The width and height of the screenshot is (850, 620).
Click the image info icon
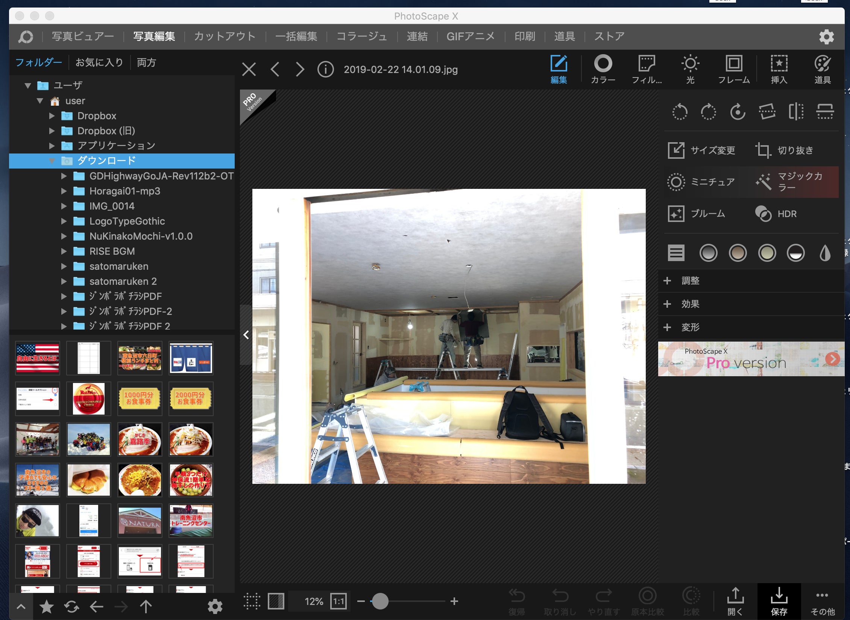325,70
